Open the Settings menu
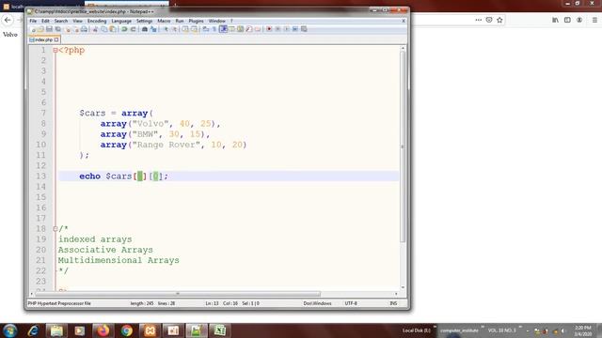The height and width of the screenshot is (338, 602). pos(144,21)
